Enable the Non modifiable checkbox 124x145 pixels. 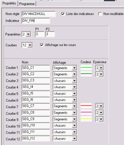100,14
